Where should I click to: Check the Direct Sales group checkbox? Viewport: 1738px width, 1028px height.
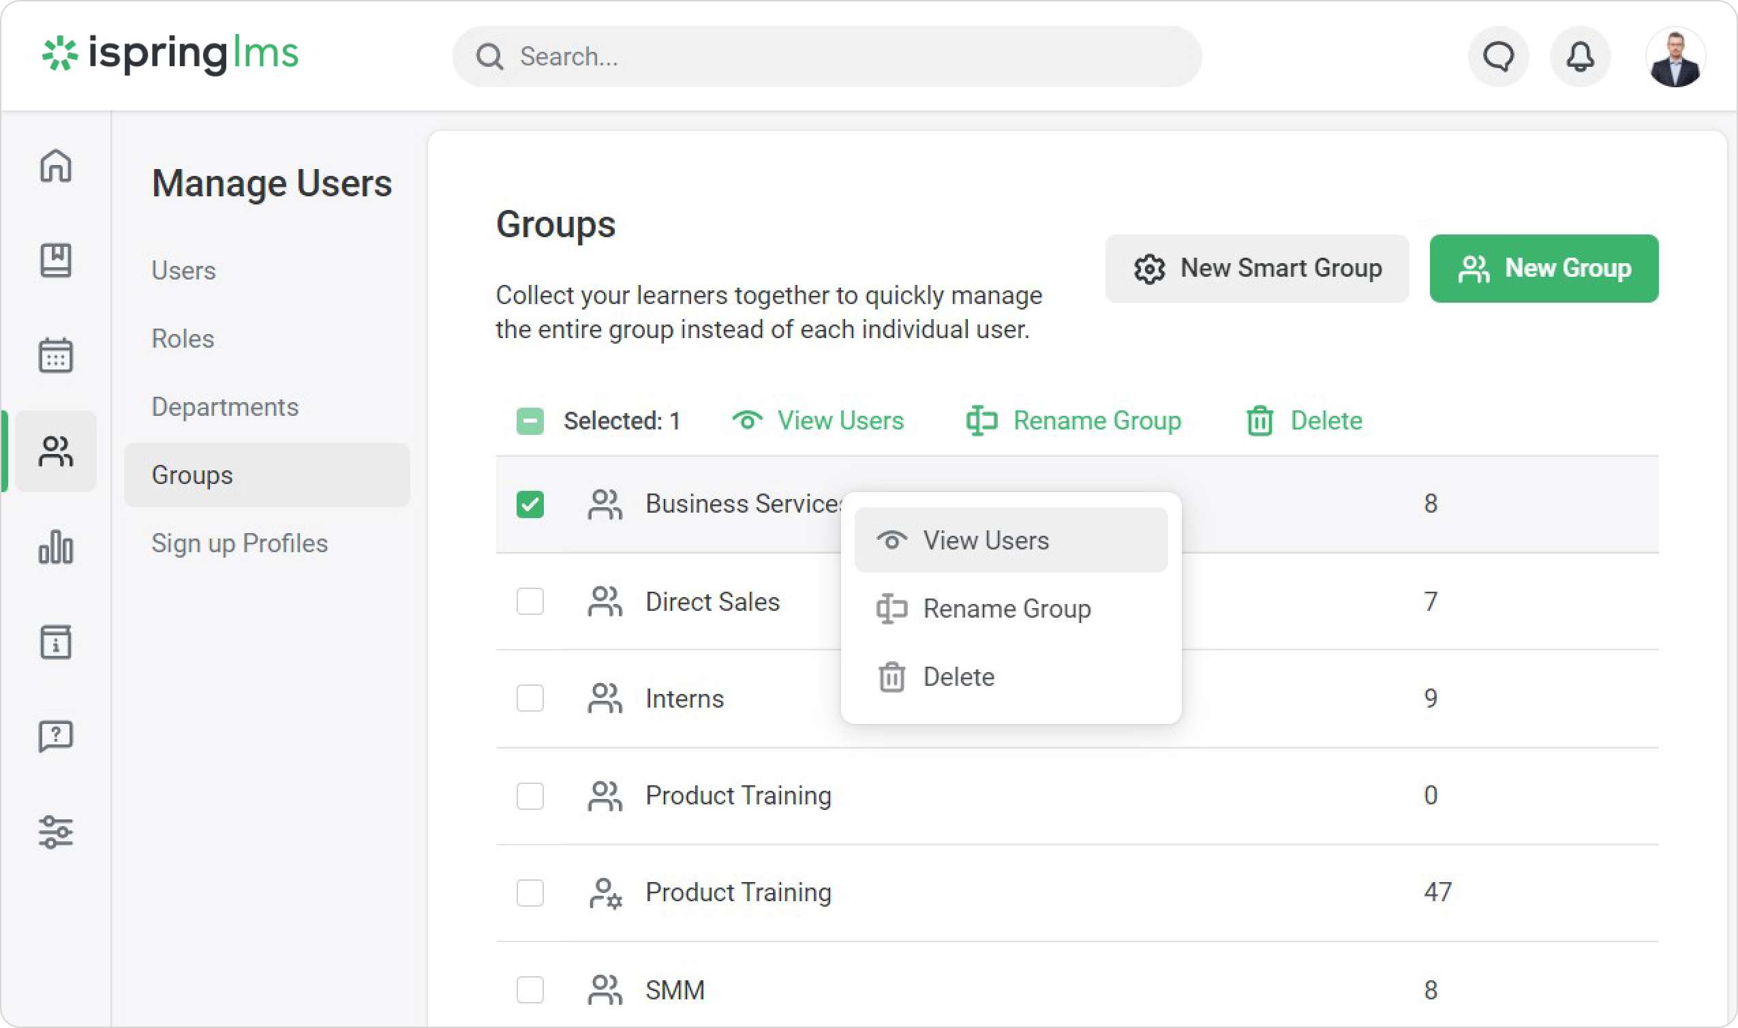pyautogui.click(x=530, y=601)
